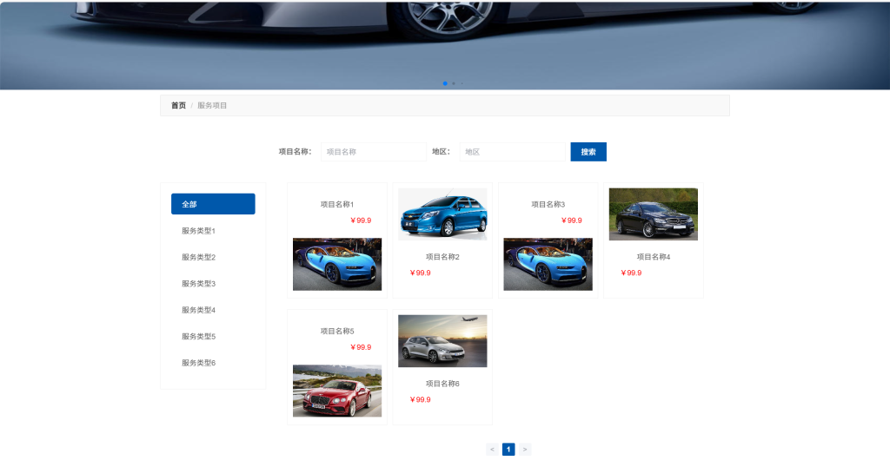Open the 项目名称5 red Bentley thumbnail
Image resolution: width=890 pixels, height=467 pixels.
pyautogui.click(x=337, y=391)
